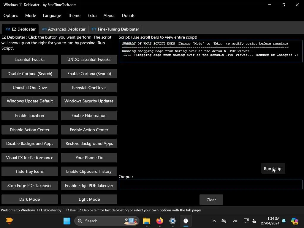This screenshot has width=304, height=228.
Task: Open the Settings gear in taskbar
Action: [x=172, y=221]
